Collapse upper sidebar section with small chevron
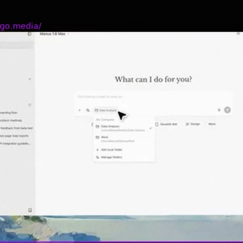The width and height of the screenshot is (243, 243). (x=30, y=79)
